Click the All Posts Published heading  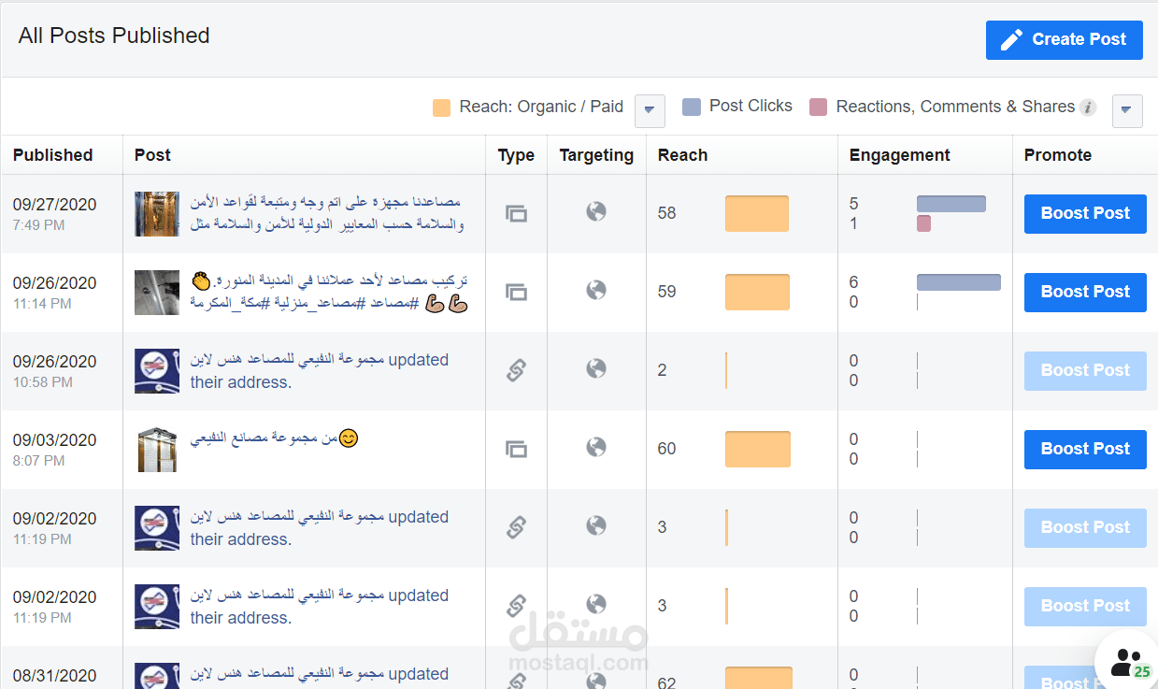[x=114, y=36]
